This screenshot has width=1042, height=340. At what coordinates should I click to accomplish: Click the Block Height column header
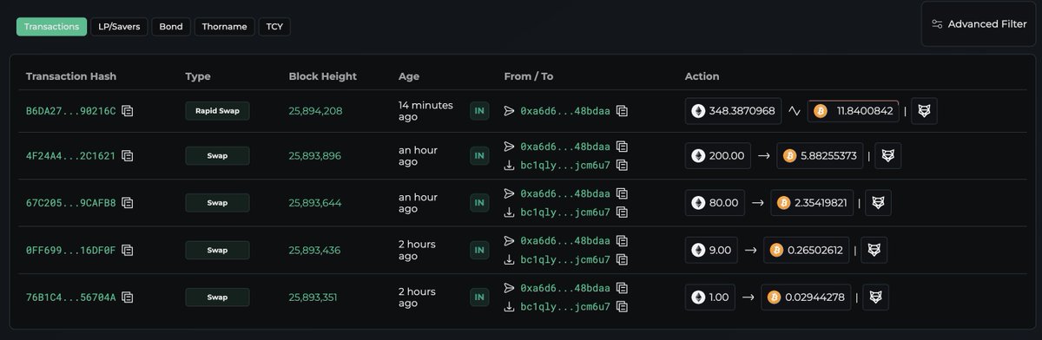point(322,76)
